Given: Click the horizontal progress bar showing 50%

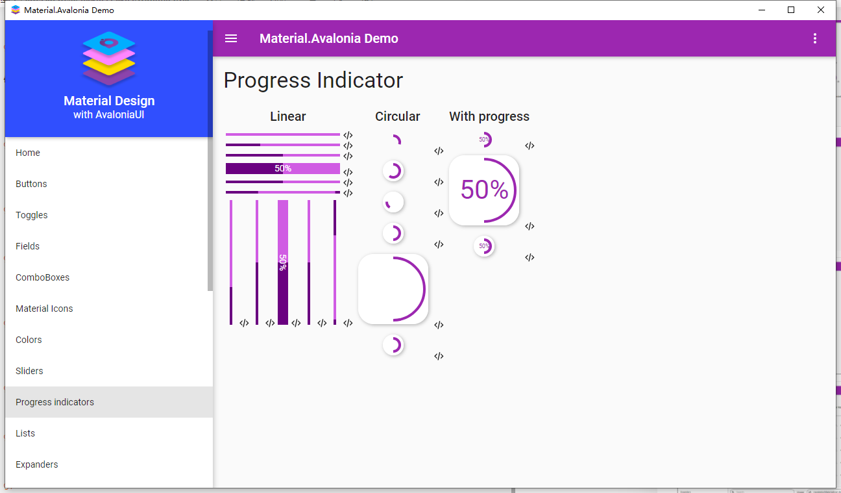Looking at the screenshot, I should [283, 169].
